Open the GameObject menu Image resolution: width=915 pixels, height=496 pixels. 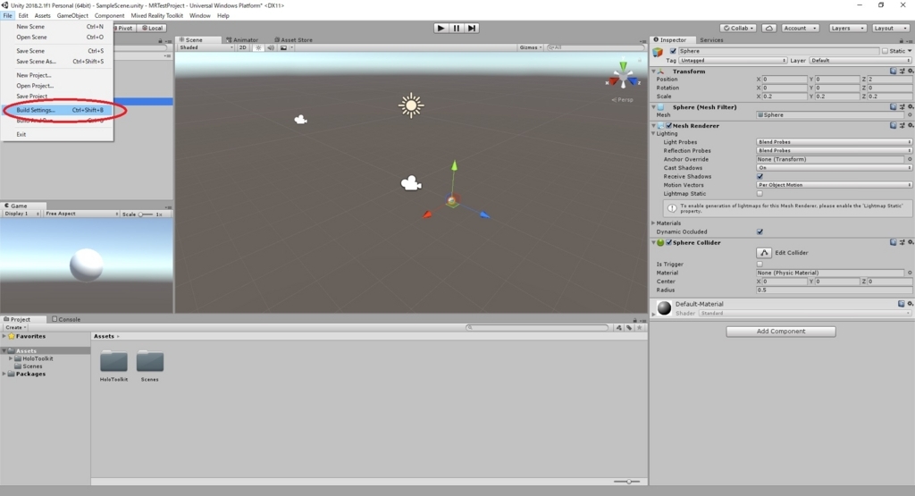pos(72,16)
